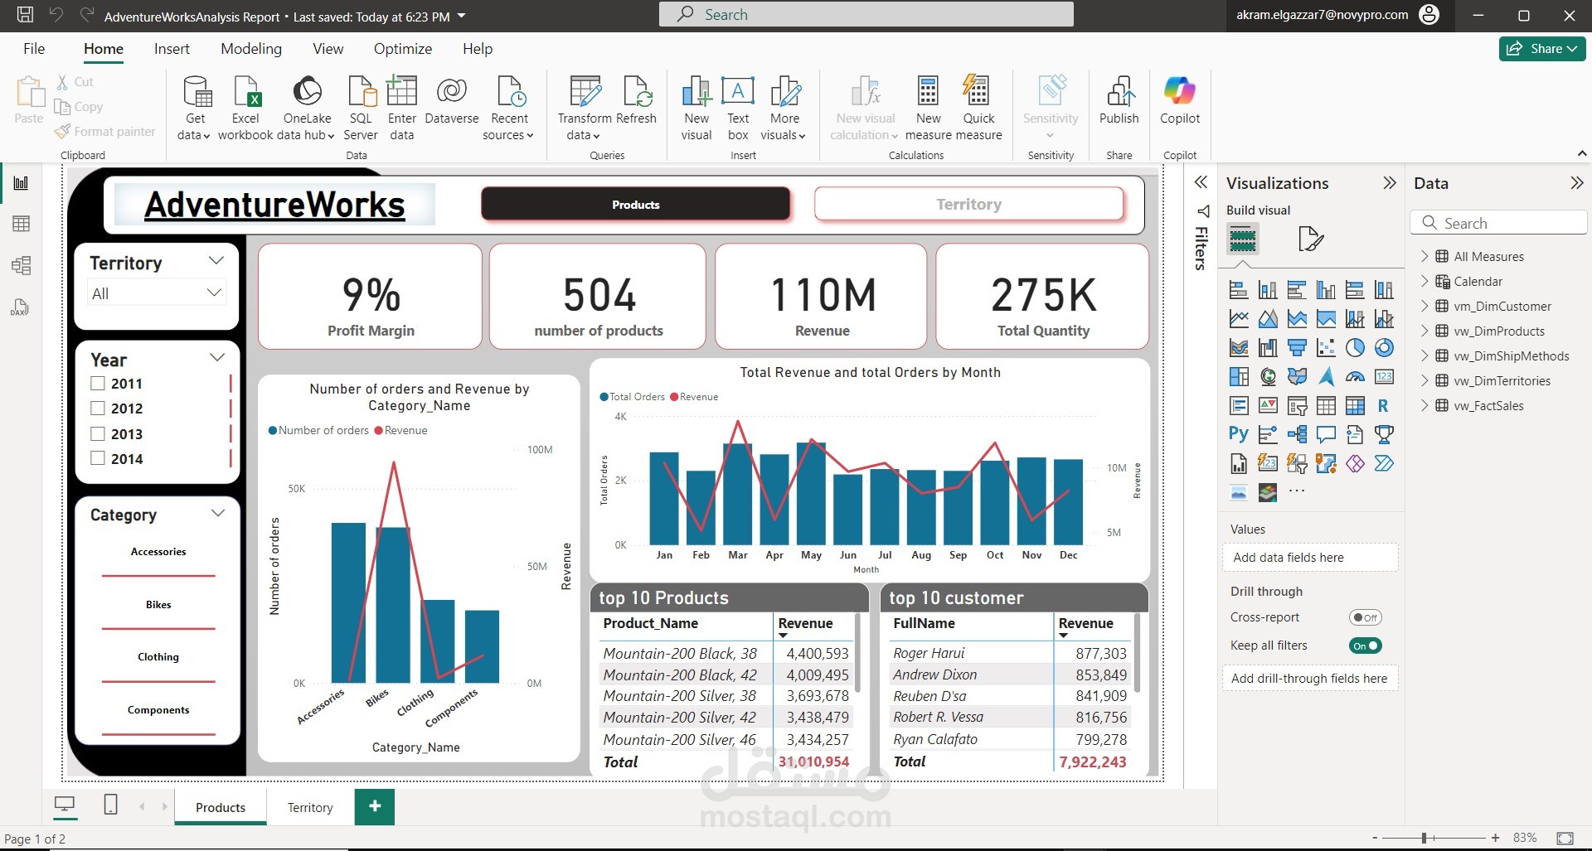1592x851 pixels.
Task: Select the treemap visual
Action: (x=1239, y=377)
